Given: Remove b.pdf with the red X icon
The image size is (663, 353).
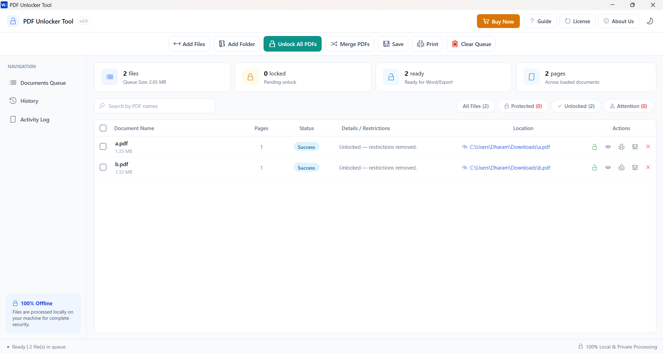Looking at the screenshot, I should 648,167.
